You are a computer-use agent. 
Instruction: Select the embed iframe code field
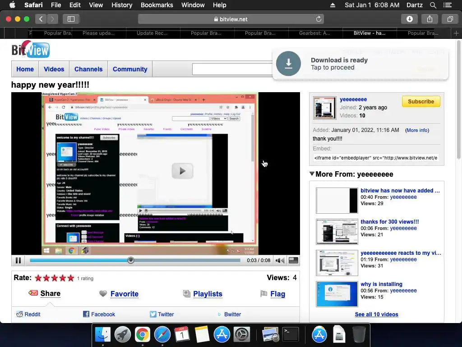click(376, 158)
